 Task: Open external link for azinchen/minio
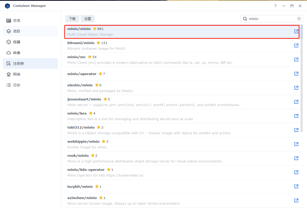point(296,200)
